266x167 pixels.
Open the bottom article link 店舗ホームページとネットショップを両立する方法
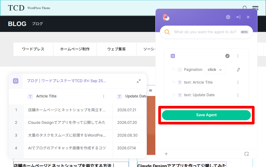point(64,165)
